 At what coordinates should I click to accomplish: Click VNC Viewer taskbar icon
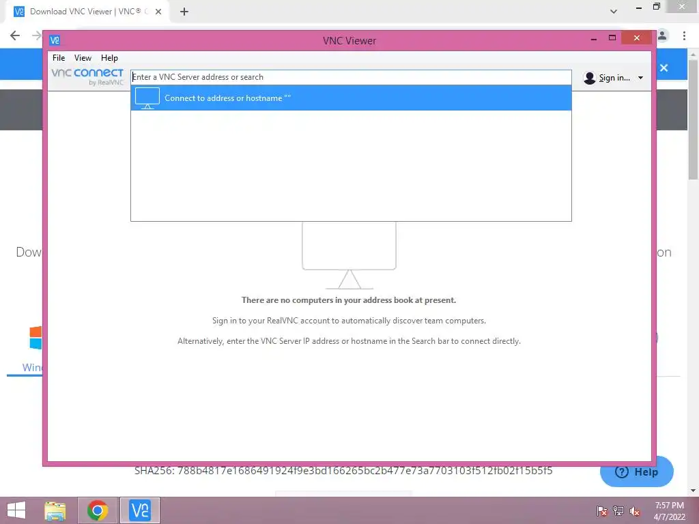(139, 510)
